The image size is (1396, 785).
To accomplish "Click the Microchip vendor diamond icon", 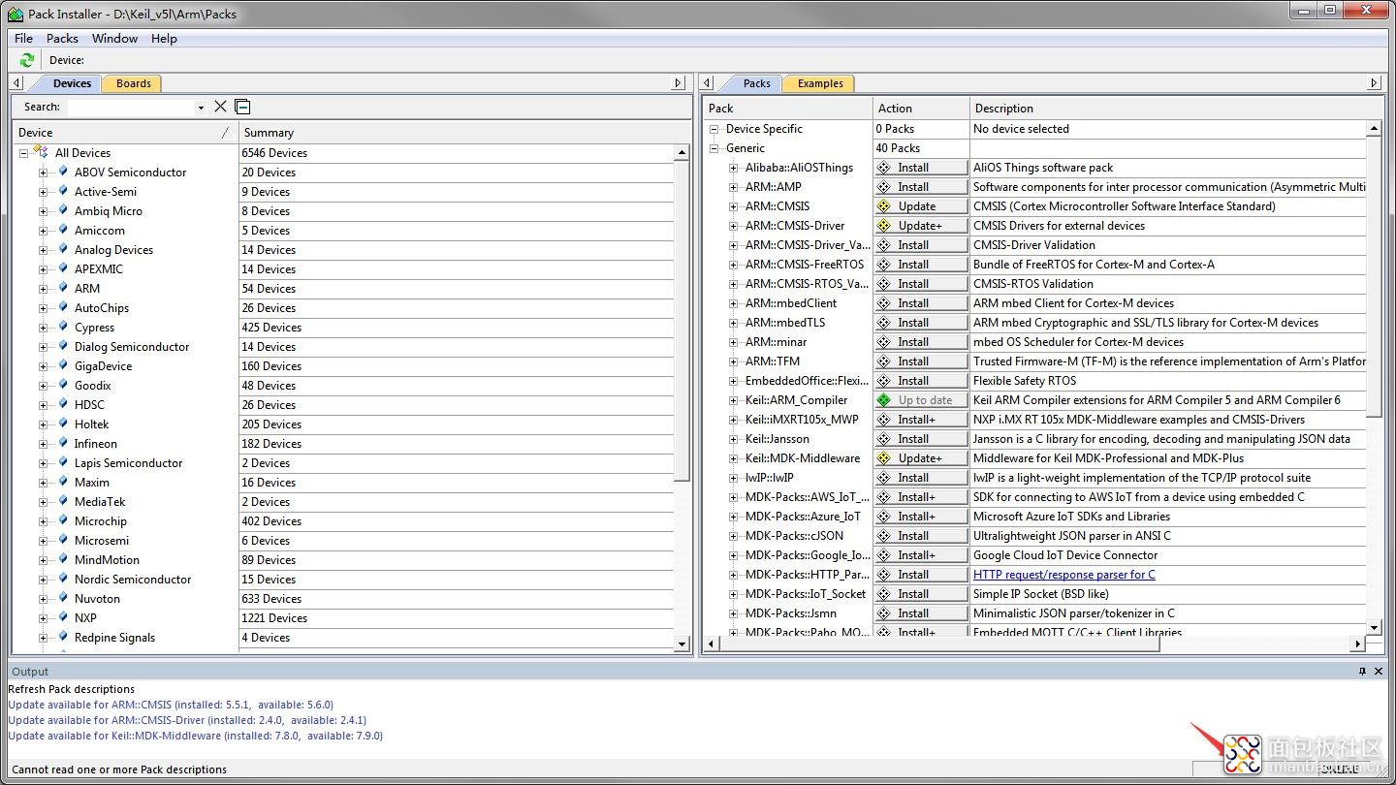I will point(63,520).
